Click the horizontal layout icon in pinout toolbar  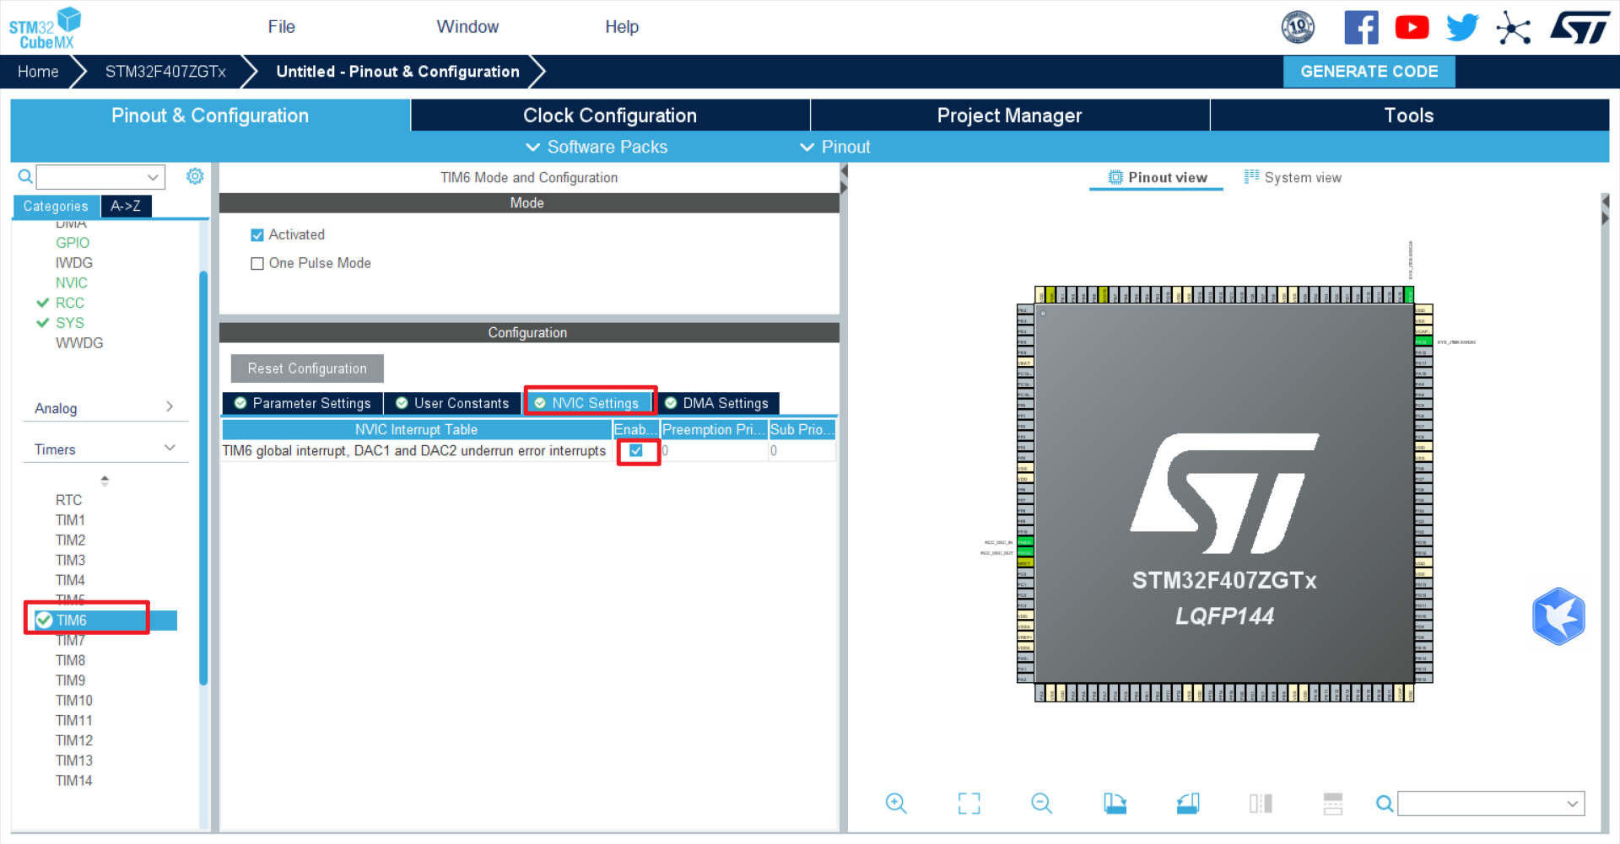click(x=1333, y=804)
